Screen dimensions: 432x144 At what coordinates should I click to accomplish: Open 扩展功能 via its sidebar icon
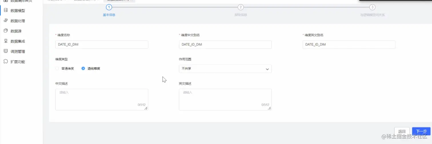(x=5, y=62)
